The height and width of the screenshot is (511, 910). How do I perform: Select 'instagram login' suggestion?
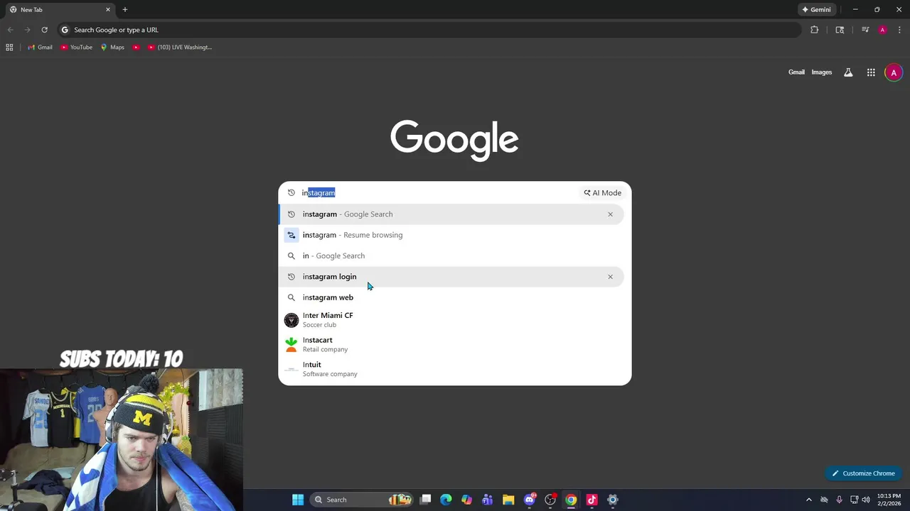coord(451,277)
